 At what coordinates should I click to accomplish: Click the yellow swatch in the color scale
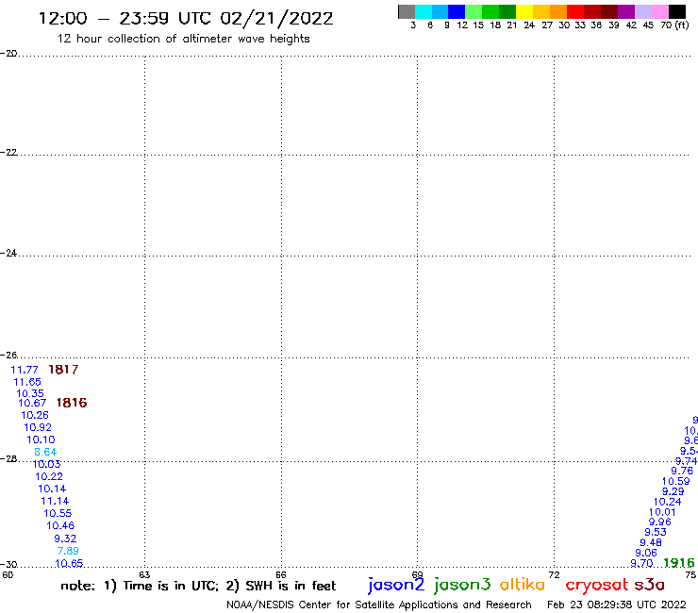pyautogui.click(x=524, y=11)
